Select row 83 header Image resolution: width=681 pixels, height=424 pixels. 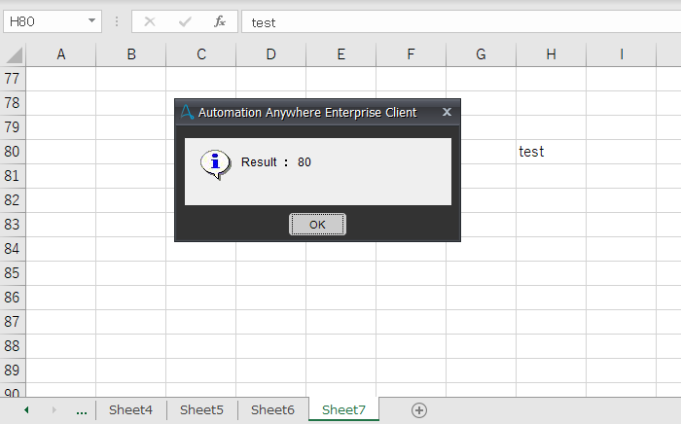click(x=13, y=225)
